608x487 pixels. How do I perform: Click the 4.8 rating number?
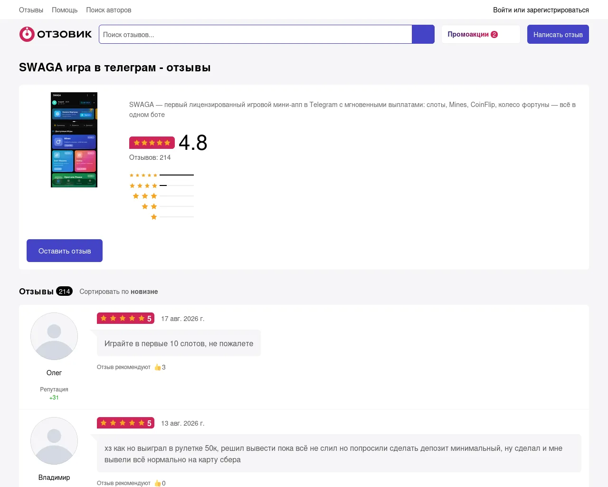[x=193, y=143]
